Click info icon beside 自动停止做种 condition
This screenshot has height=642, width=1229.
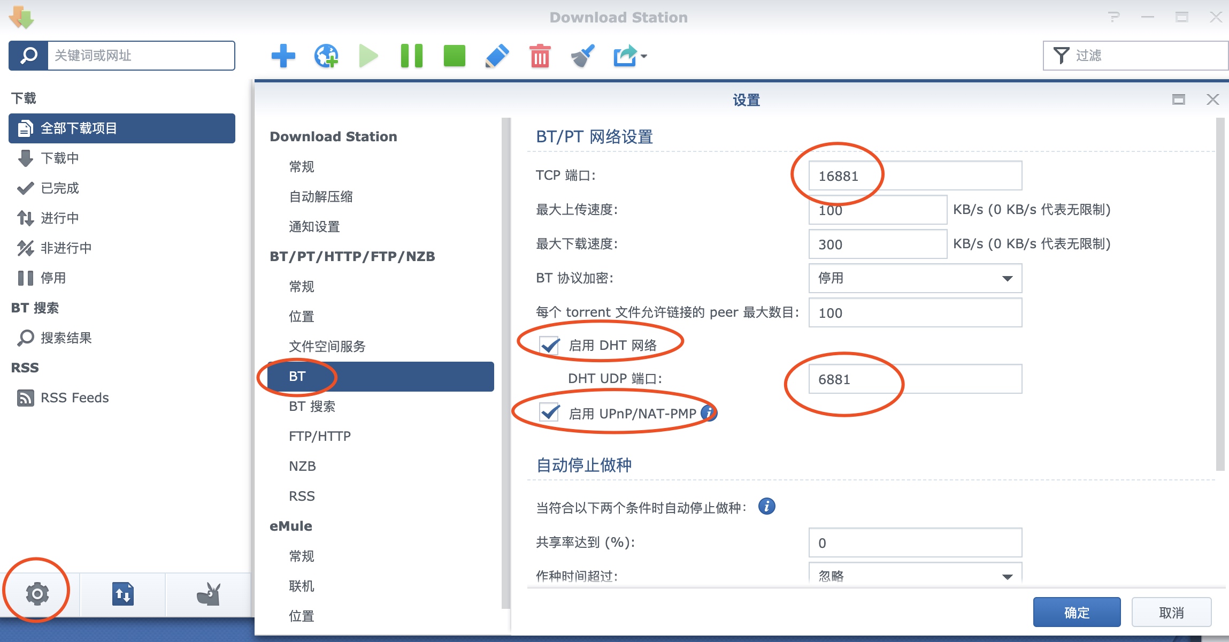766,506
